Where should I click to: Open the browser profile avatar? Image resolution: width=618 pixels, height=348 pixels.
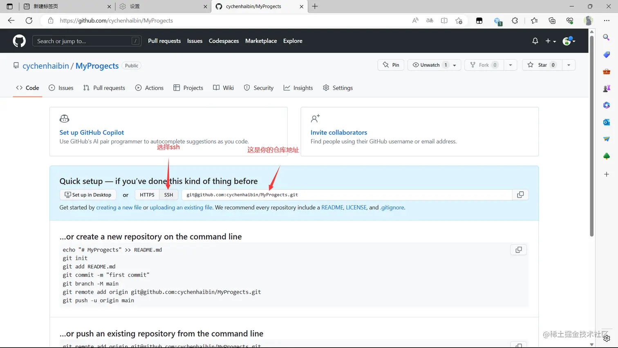[589, 20]
